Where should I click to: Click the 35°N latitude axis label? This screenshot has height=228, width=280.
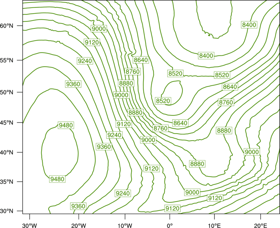pyautogui.click(x=7, y=182)
